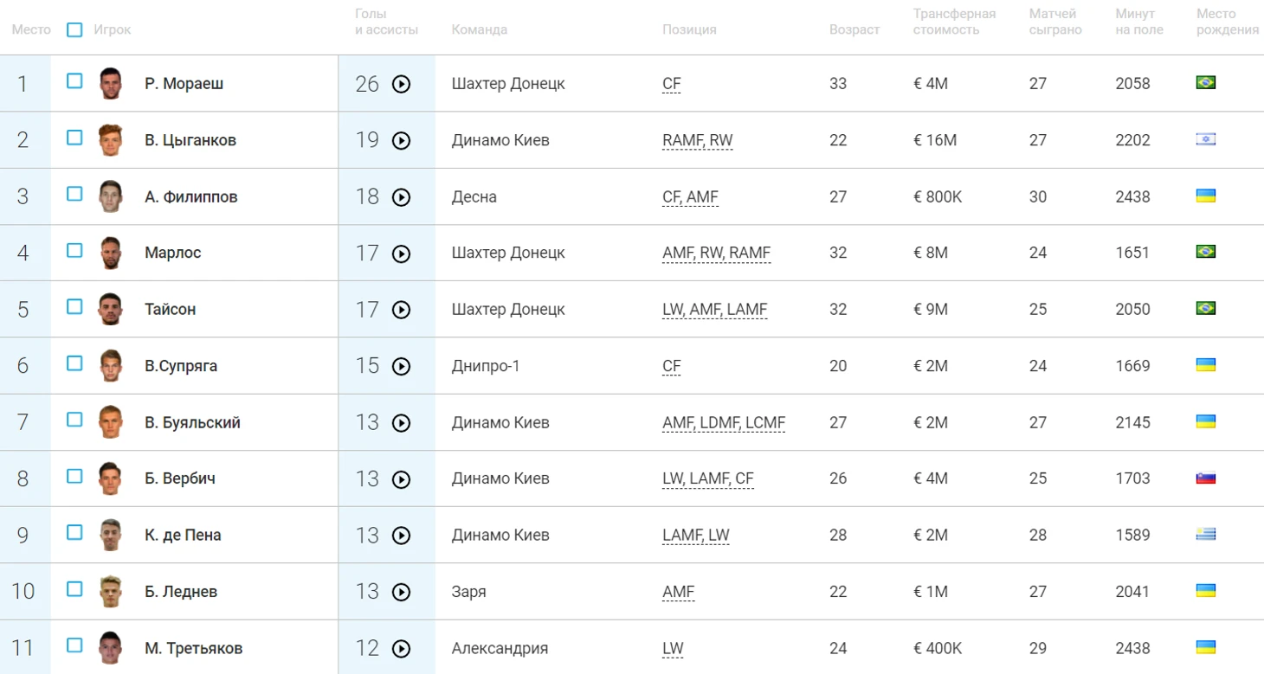Click Uruguay flag in К. де Пена's row
This screenshot has height=674, width=1264.
click(x=1205, y=534)
